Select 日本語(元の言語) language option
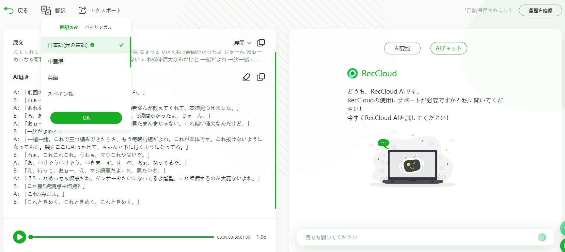The height and width of the screenshot is (252, 565). (86, 45)
